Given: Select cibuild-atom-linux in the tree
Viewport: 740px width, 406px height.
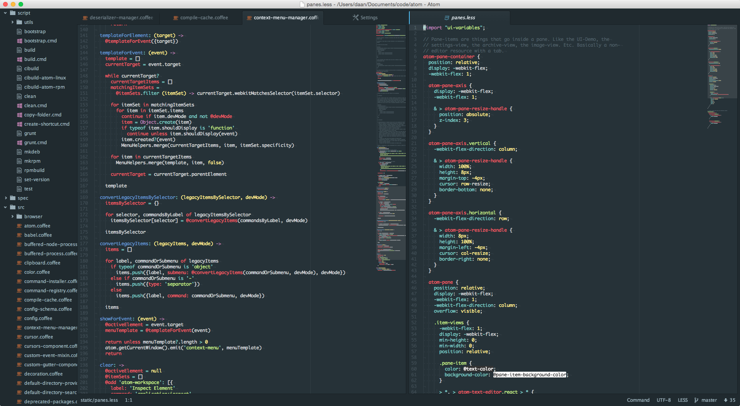Looking at the screenshot, I should [45, 78].
